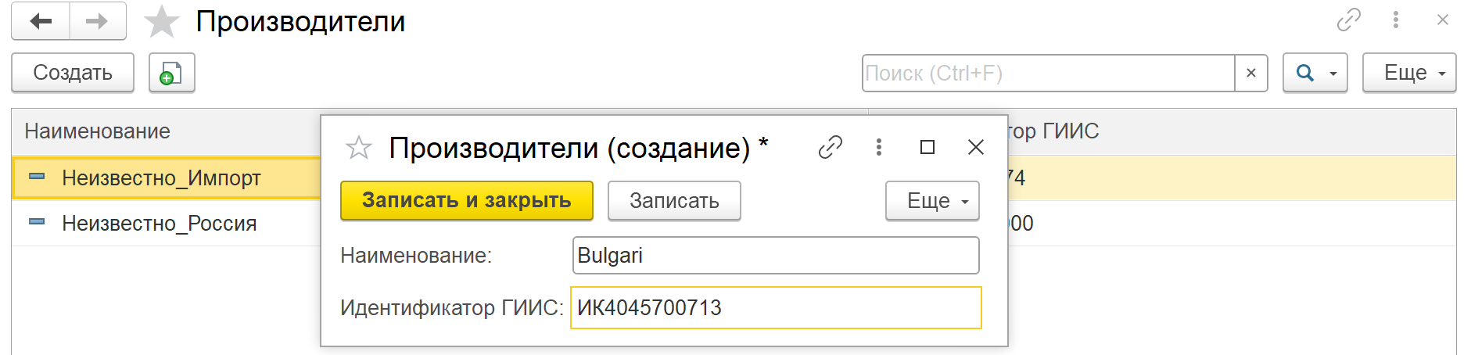Screen dimensions: 1471x355
Task: Select the Неизвестно_Россия row
Action: coord(167,224)
